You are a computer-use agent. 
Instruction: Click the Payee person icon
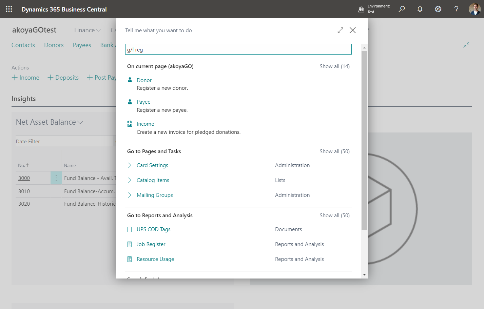click(x=130, y=102)
